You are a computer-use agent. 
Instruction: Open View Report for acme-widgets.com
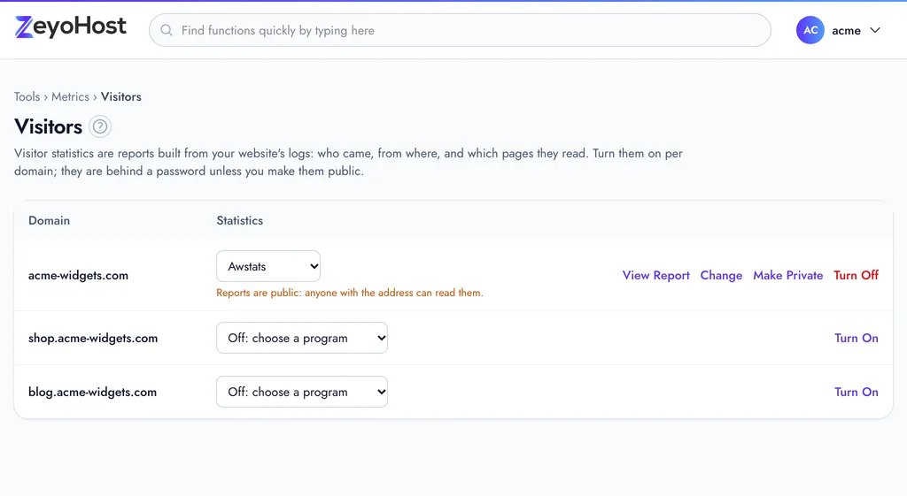click(656, 275)
